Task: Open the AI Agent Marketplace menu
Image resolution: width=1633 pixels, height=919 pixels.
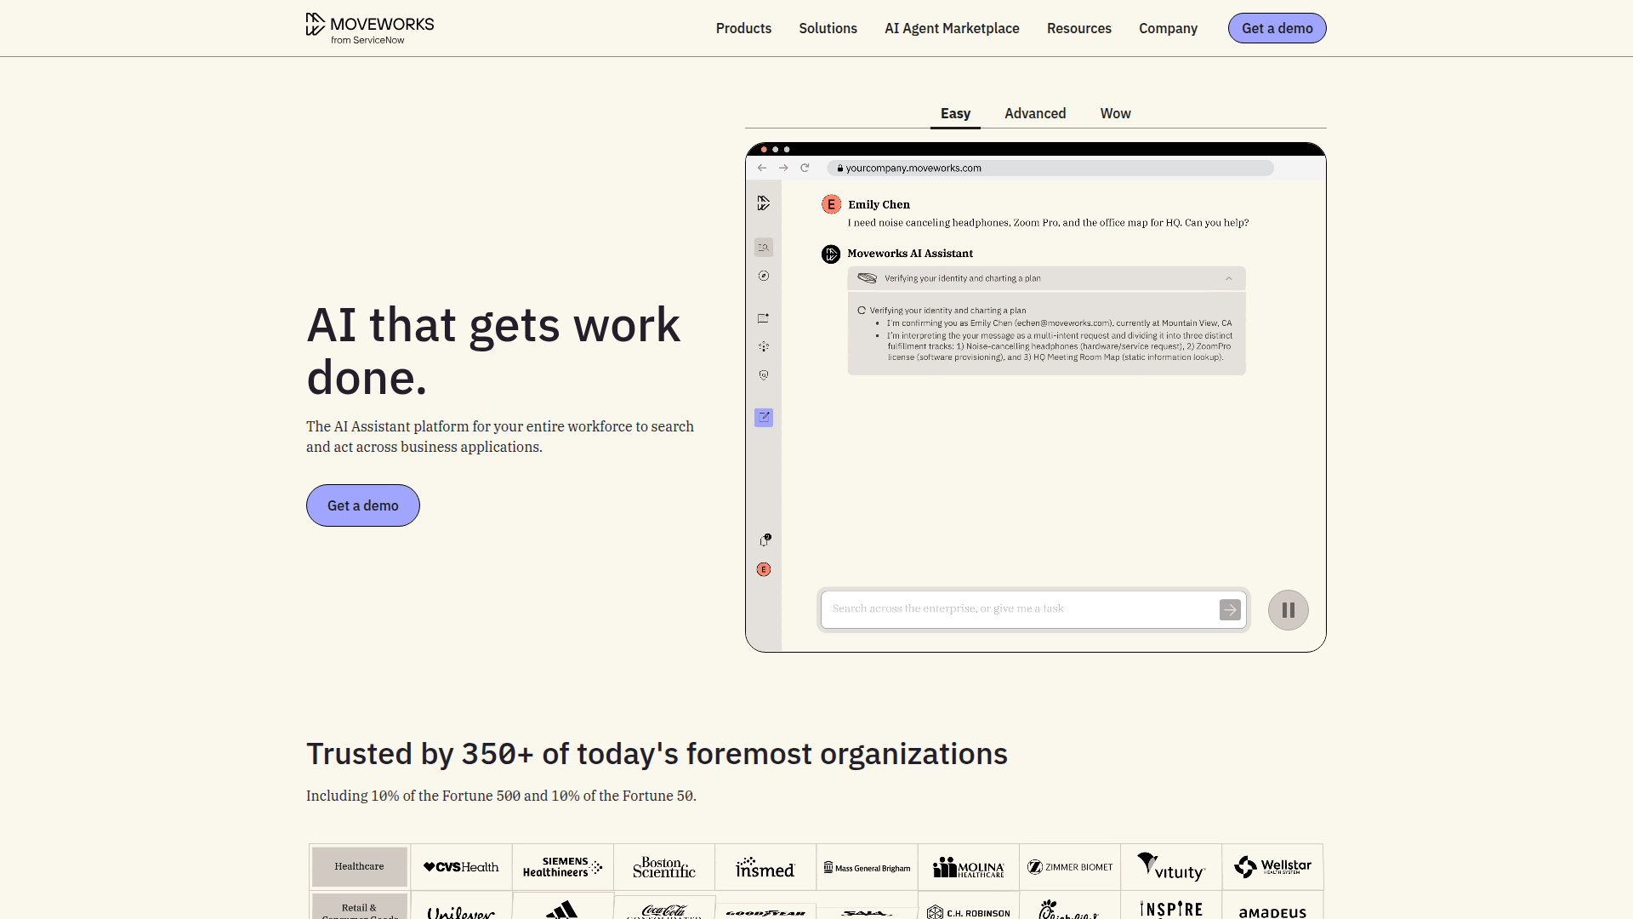Action: click(951, 28)
